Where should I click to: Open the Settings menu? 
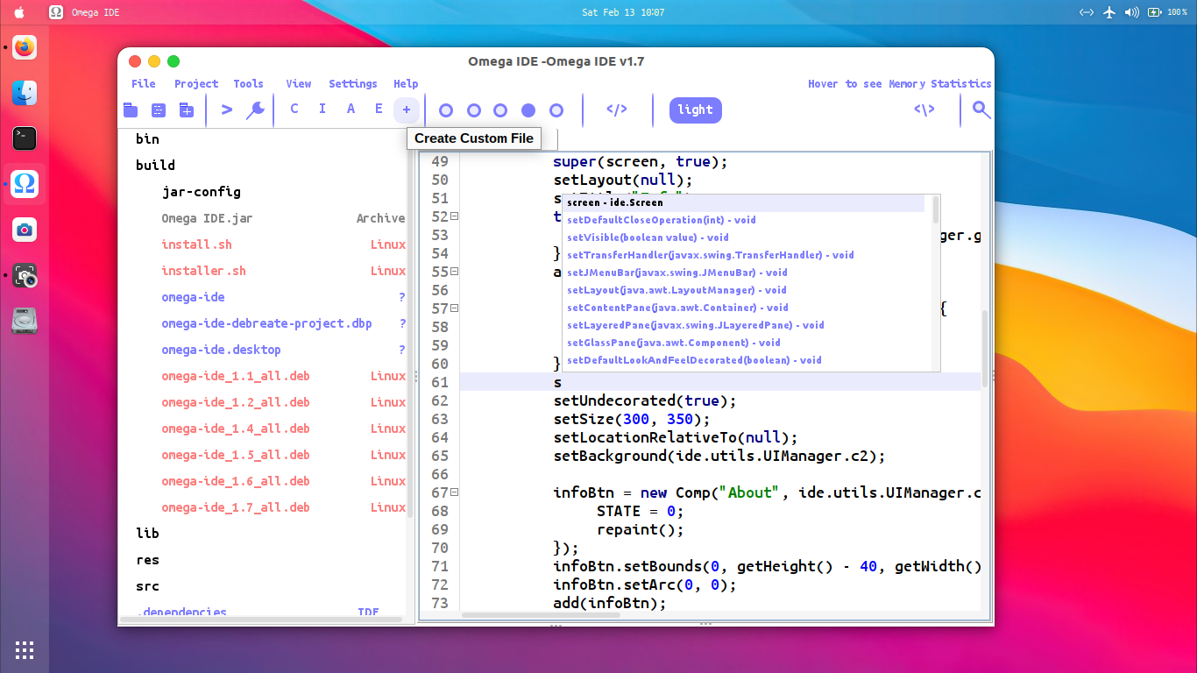(353, 84)
